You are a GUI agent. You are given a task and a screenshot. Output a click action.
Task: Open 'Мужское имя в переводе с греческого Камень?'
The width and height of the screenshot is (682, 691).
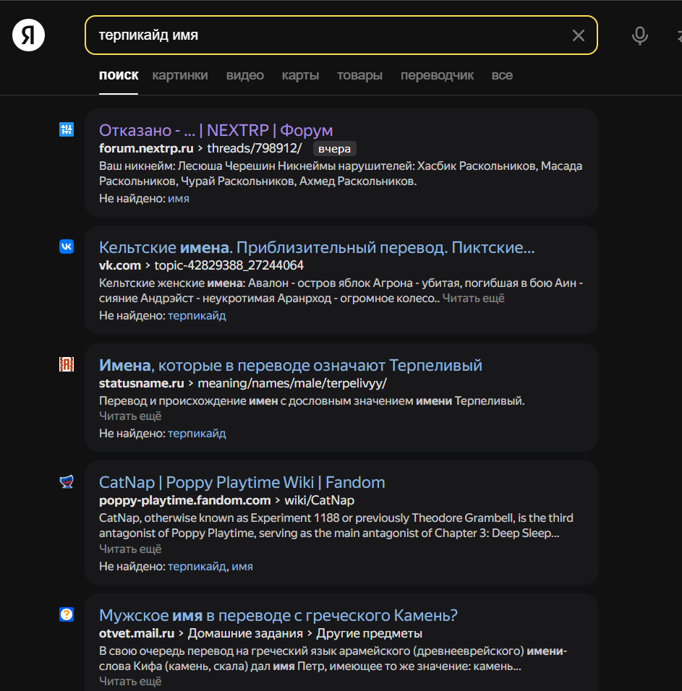click(x=278, y=615)
